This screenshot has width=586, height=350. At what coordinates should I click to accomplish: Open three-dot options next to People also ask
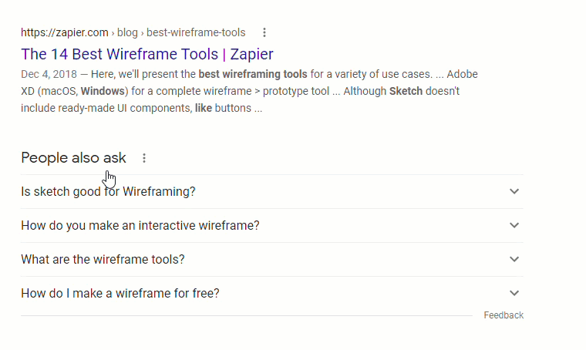(x=144, y=158)
